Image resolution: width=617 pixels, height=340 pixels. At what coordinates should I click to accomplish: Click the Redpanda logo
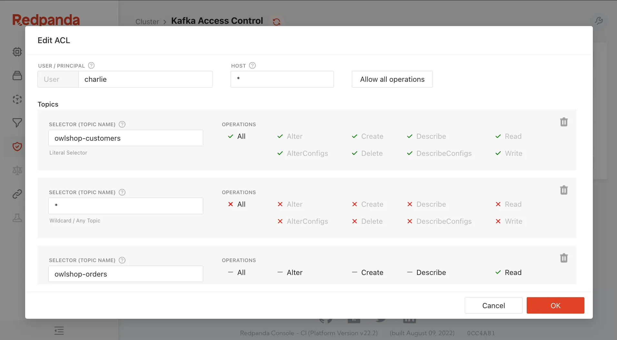click(46, 20)
